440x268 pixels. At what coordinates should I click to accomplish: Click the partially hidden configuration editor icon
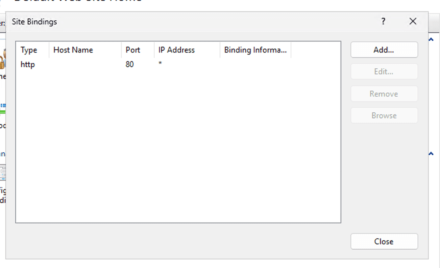tap(3, 173)
